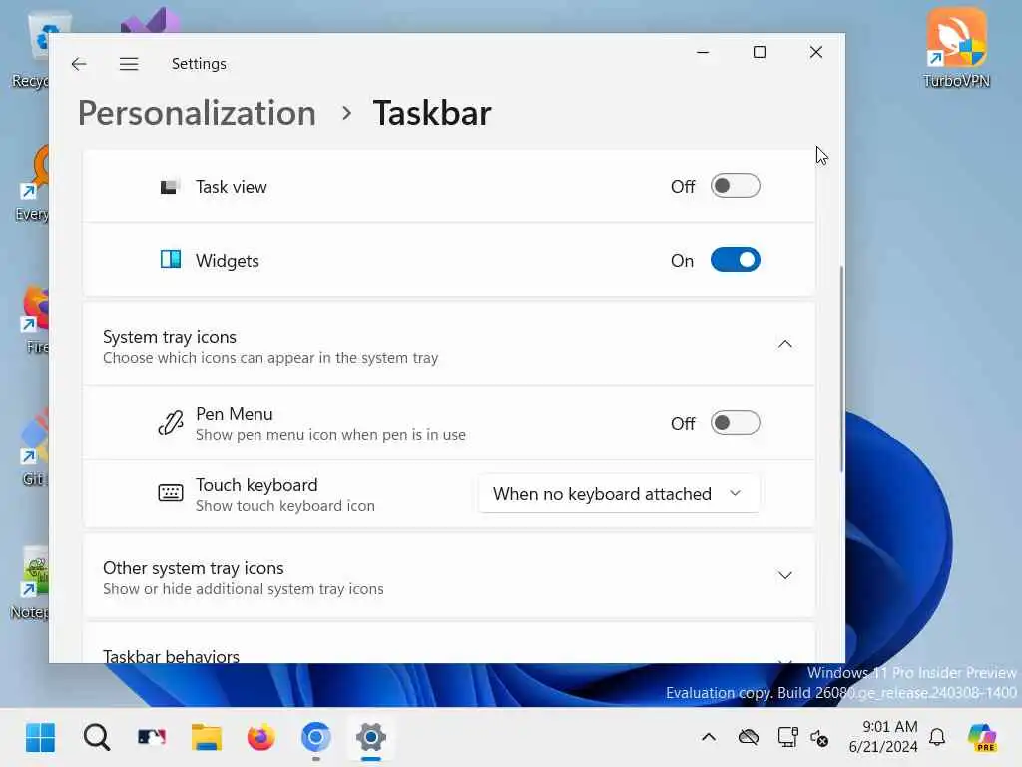The width and height of the screenshot is (1022, 767).
Task: Click "Show or hide additional system tray icons" text
Action: [244, 589]
